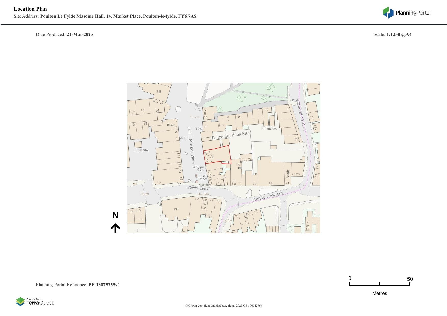Select the Planning Portal Reference number
The height and width of the screenshot is (316, 447).
coord(104,285)
